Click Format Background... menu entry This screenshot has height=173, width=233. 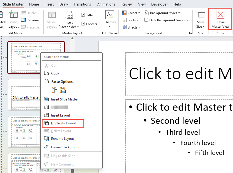(x=67, y=147)
